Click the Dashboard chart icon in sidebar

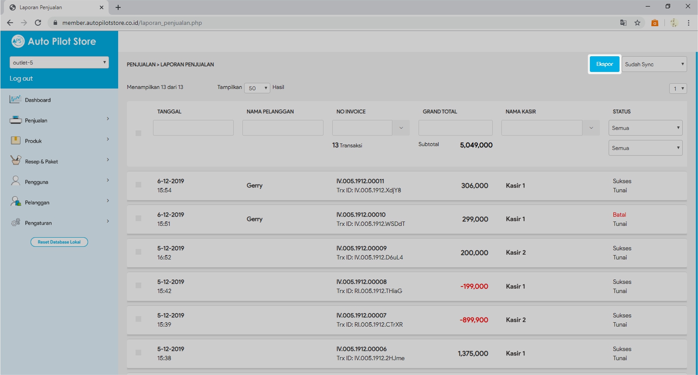tap(15, 99)
